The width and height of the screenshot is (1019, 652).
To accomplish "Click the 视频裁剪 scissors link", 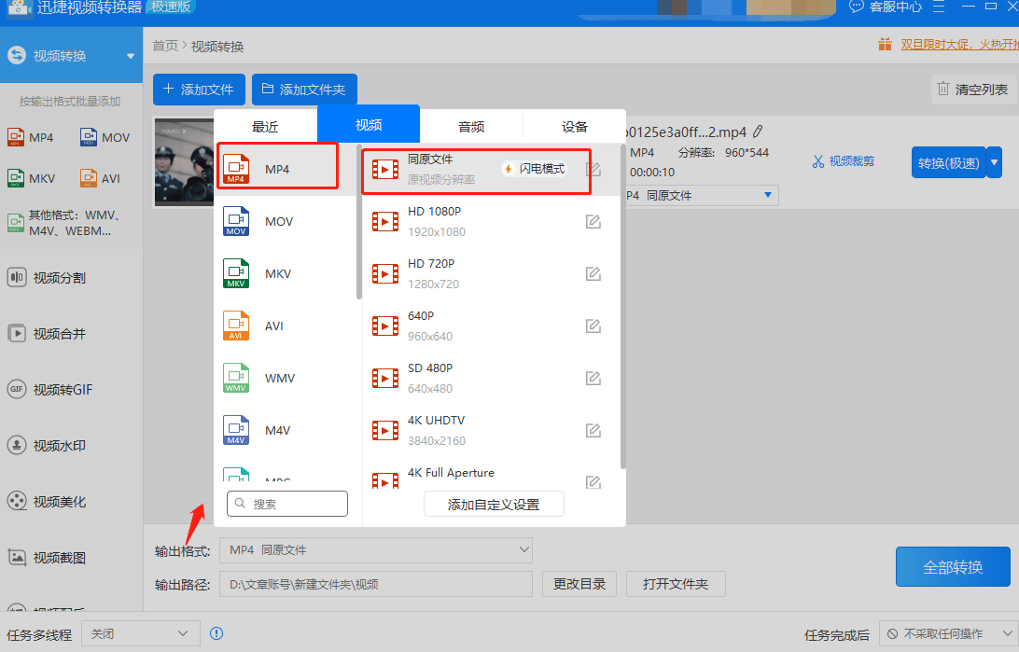I will [843, 161].
